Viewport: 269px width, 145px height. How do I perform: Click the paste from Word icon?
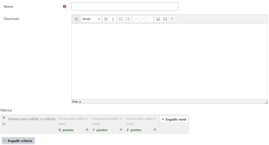pyautogui.click(x=172, y=19)
